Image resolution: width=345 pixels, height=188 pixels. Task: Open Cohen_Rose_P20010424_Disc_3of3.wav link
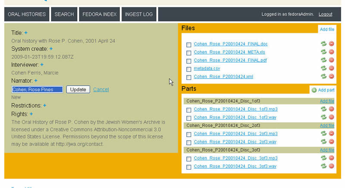235,166
